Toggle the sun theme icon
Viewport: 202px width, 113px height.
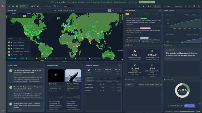click(185, 6)
